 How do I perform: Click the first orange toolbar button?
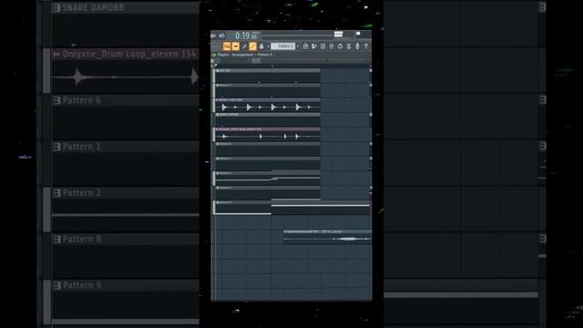point(227,46)
